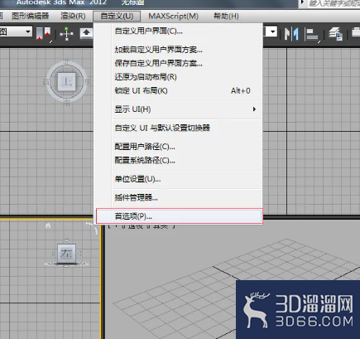Viewport: 360px width, 339px height.
Task: Open 单位设置(U)... dialog
Action: 179,179
